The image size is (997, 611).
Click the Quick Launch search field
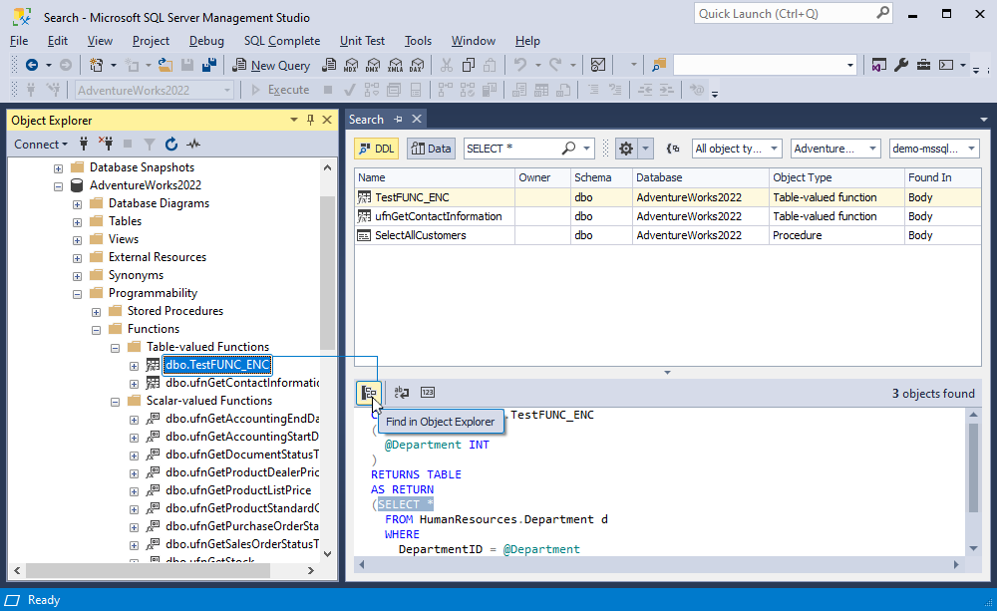coord(793,13)
